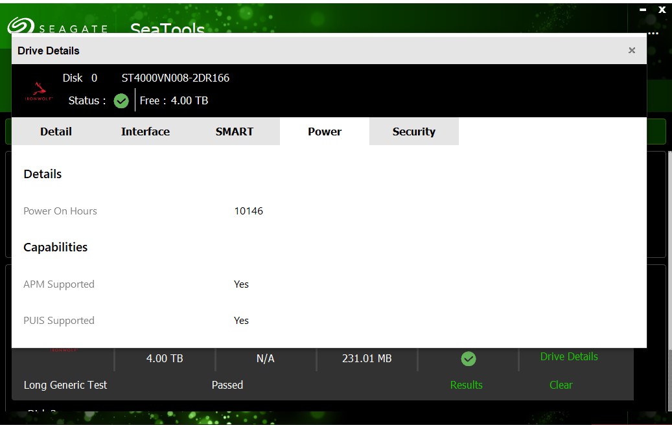Click the Long Generic Test row
672x425 pixels.
point(65,384)
